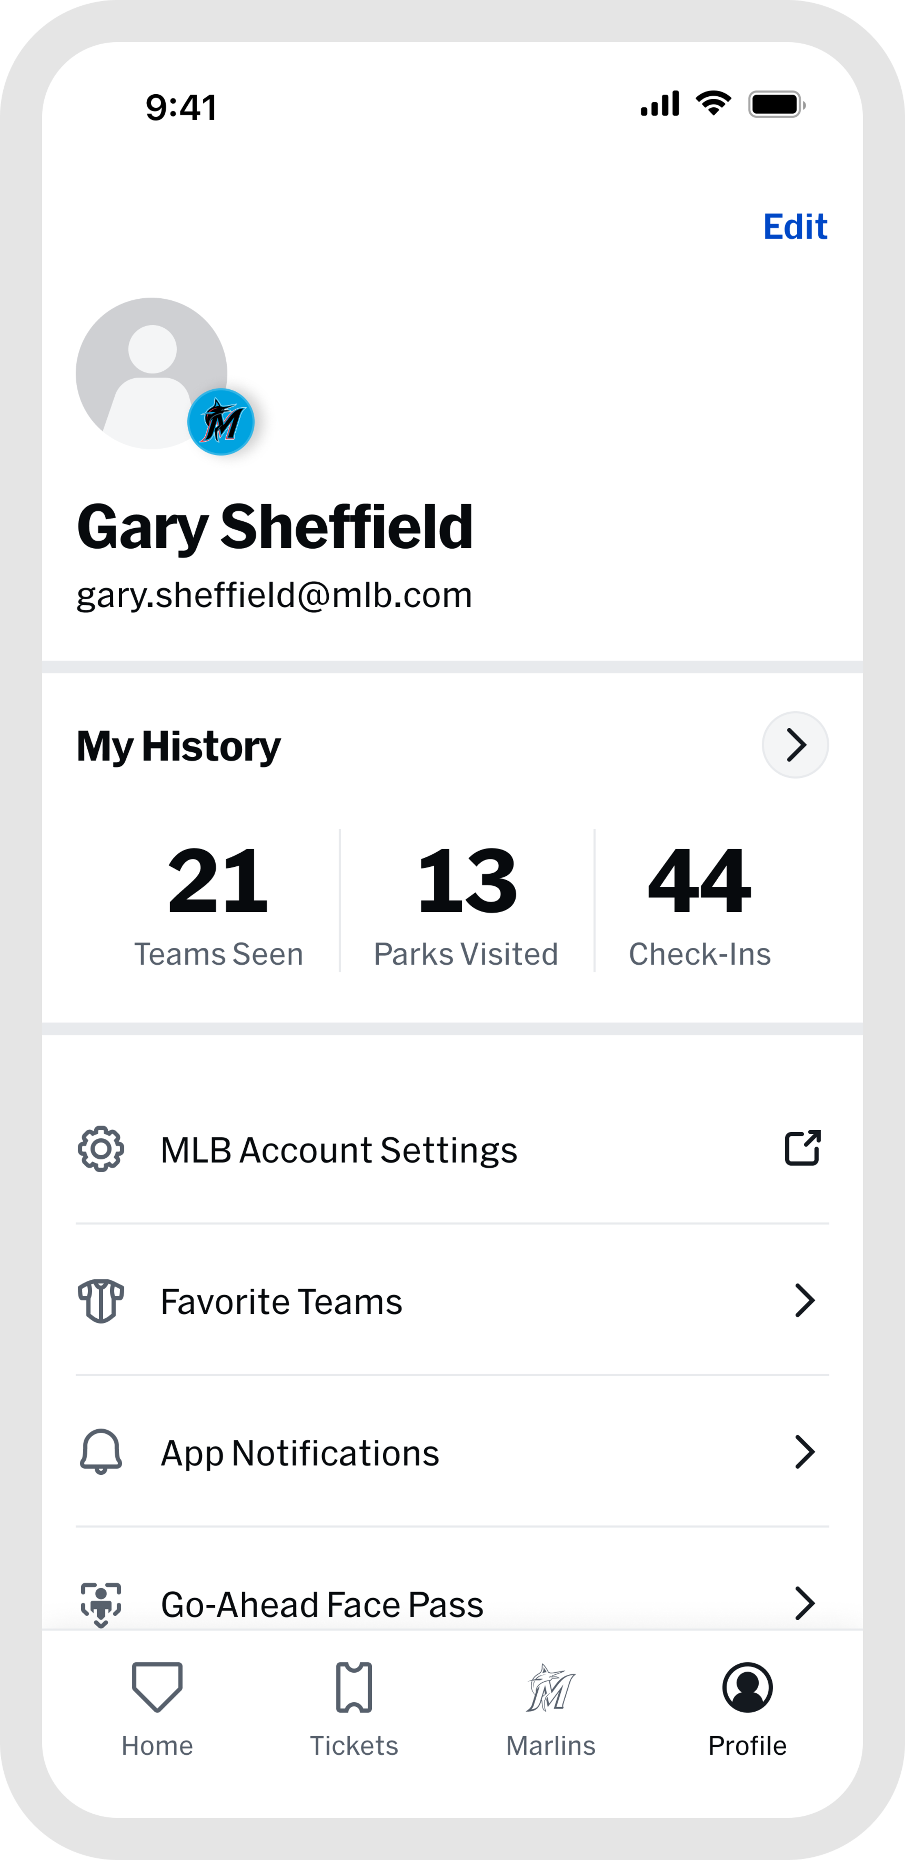Click the gear icon for MLB Account Settings
The width and height of the screenshot is (905, 1860).
coord(101,1149)
